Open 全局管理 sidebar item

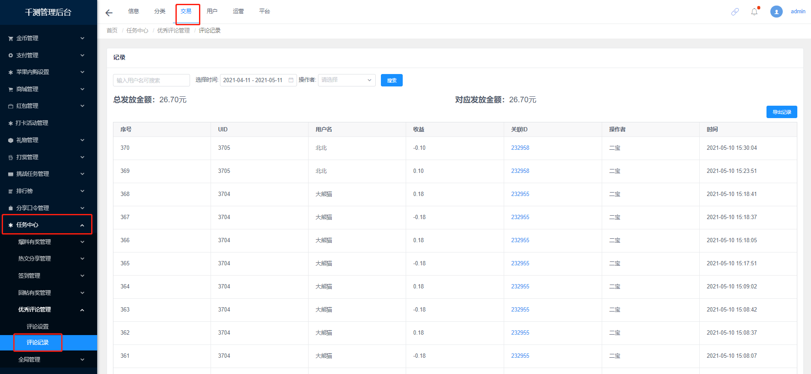29,359
